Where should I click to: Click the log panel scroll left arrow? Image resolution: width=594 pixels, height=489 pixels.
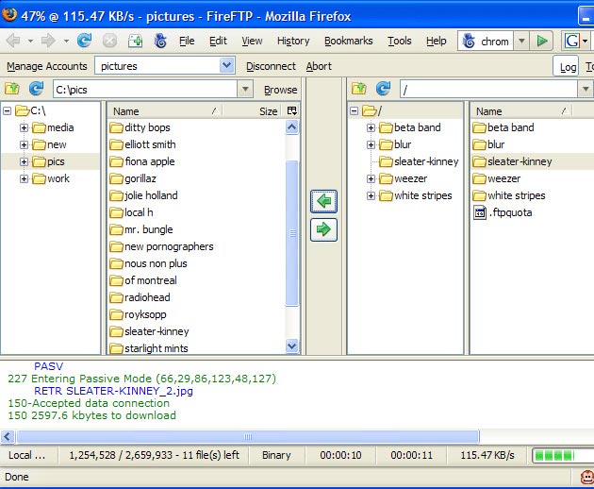(x=8, y=437)
